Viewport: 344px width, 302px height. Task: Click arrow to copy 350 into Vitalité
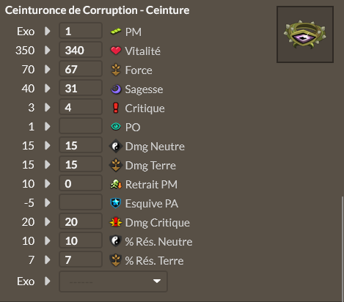(x=48, y=51)
